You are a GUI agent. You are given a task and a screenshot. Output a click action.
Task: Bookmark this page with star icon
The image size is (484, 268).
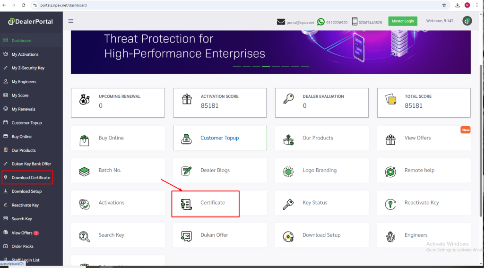[444, 5]
